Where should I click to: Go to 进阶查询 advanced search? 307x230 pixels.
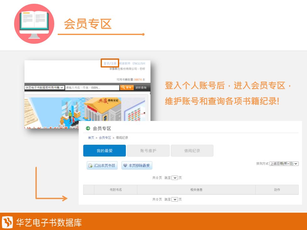coord(141,88)
